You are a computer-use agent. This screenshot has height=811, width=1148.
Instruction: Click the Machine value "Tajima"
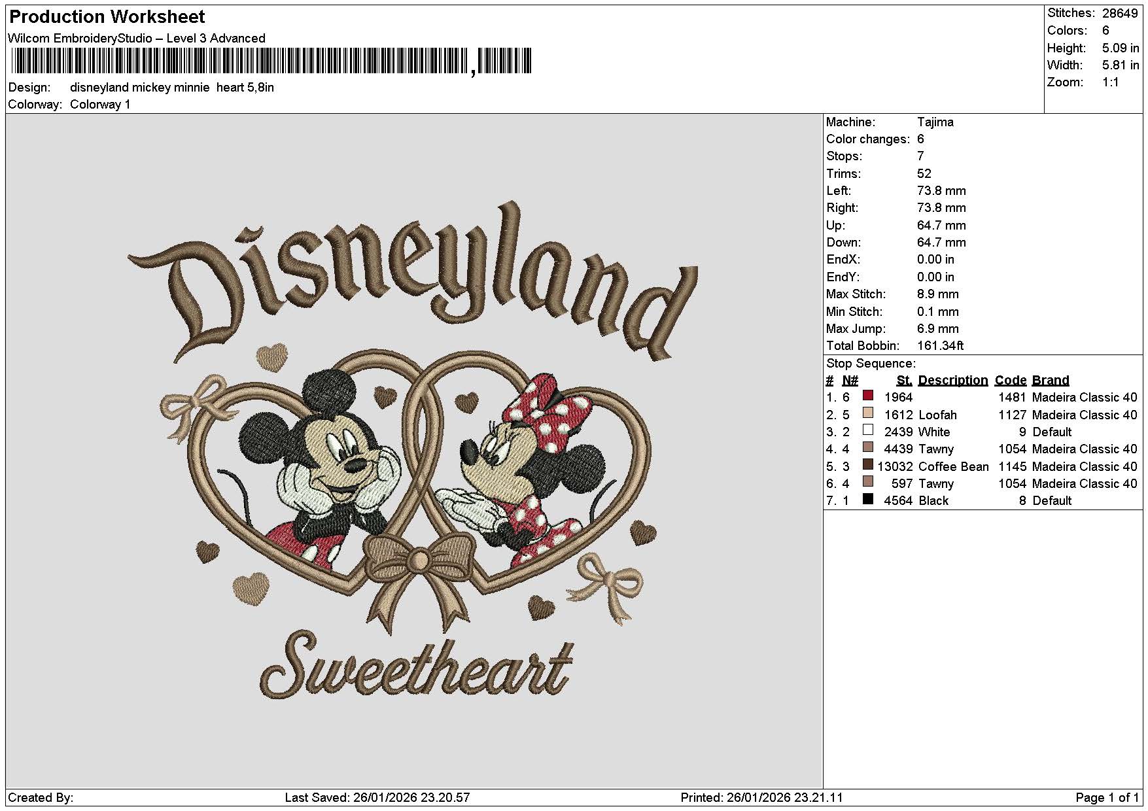click(x=935, y=122)
